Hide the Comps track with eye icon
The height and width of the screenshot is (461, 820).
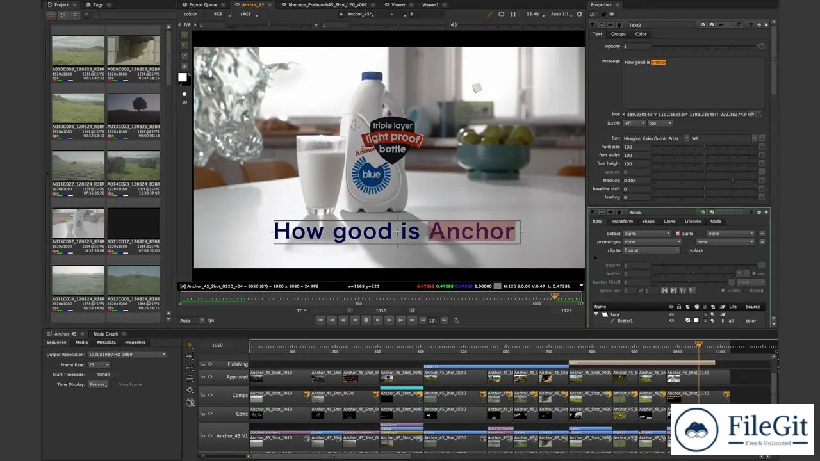(210, 395)
